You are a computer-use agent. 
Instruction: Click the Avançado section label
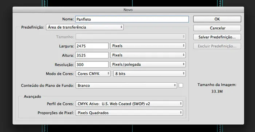32,96
